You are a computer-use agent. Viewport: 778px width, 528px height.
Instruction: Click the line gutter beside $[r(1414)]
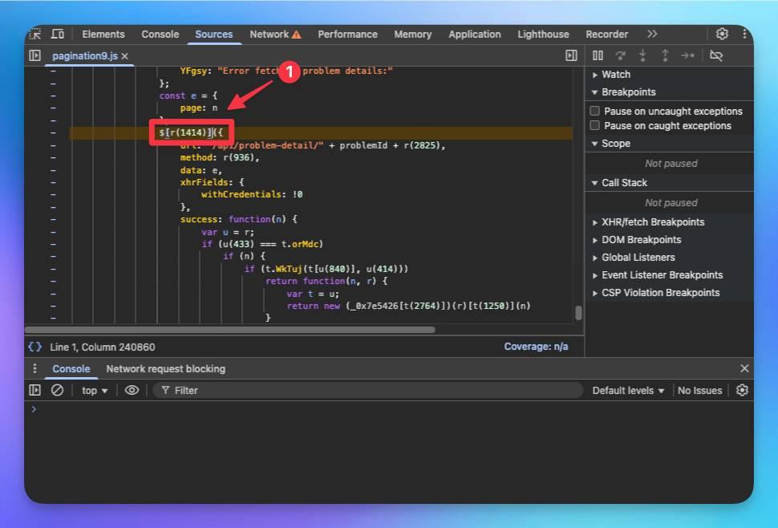pos(53,132)
